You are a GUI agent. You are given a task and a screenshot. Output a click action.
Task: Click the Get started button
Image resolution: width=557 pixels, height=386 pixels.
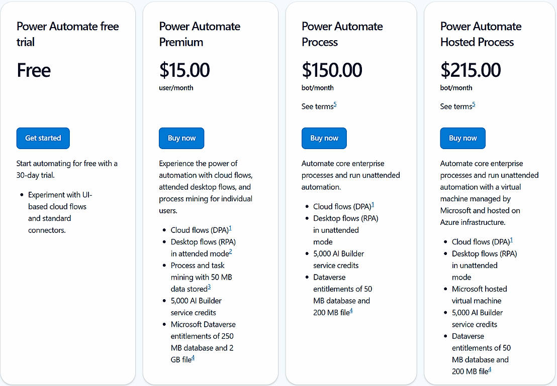click(x=43, y=138)
